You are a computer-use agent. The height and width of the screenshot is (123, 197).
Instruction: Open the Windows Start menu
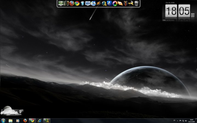click(3, 121)
